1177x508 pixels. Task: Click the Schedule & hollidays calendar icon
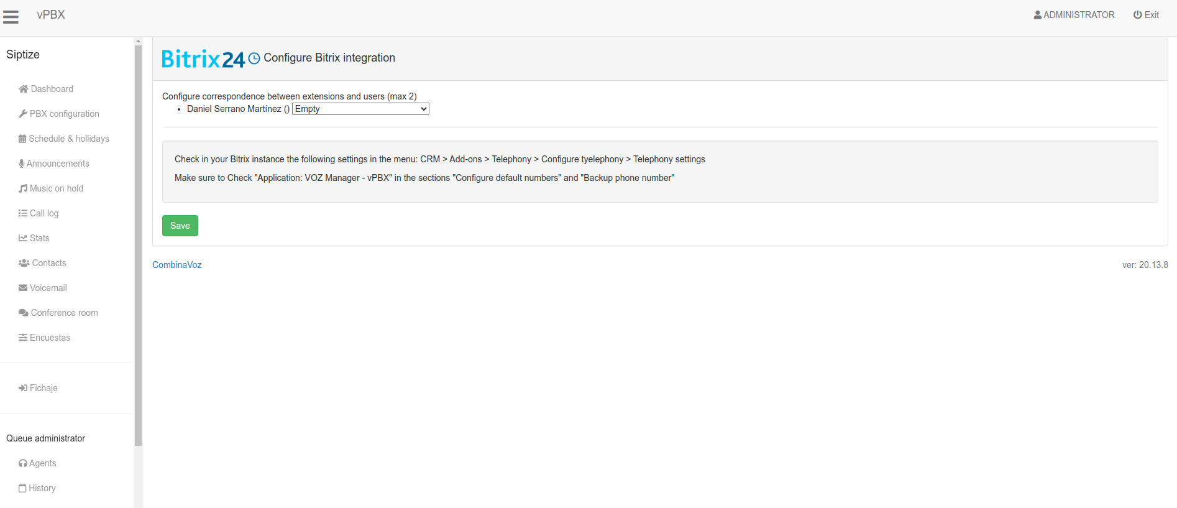22,139
